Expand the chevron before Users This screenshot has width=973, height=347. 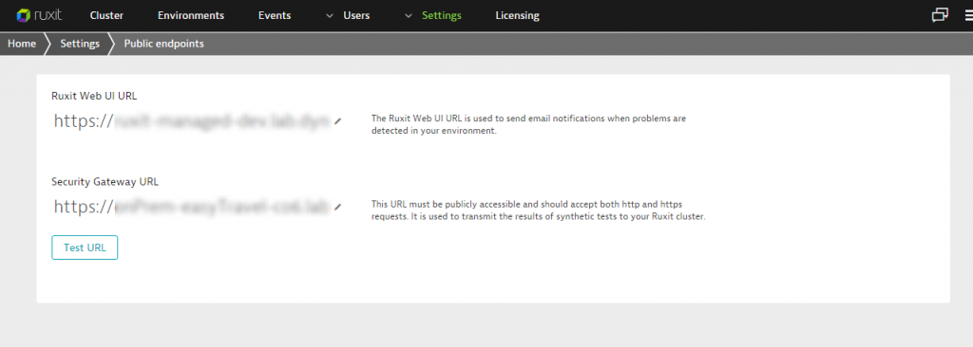(x=330, y=16)
